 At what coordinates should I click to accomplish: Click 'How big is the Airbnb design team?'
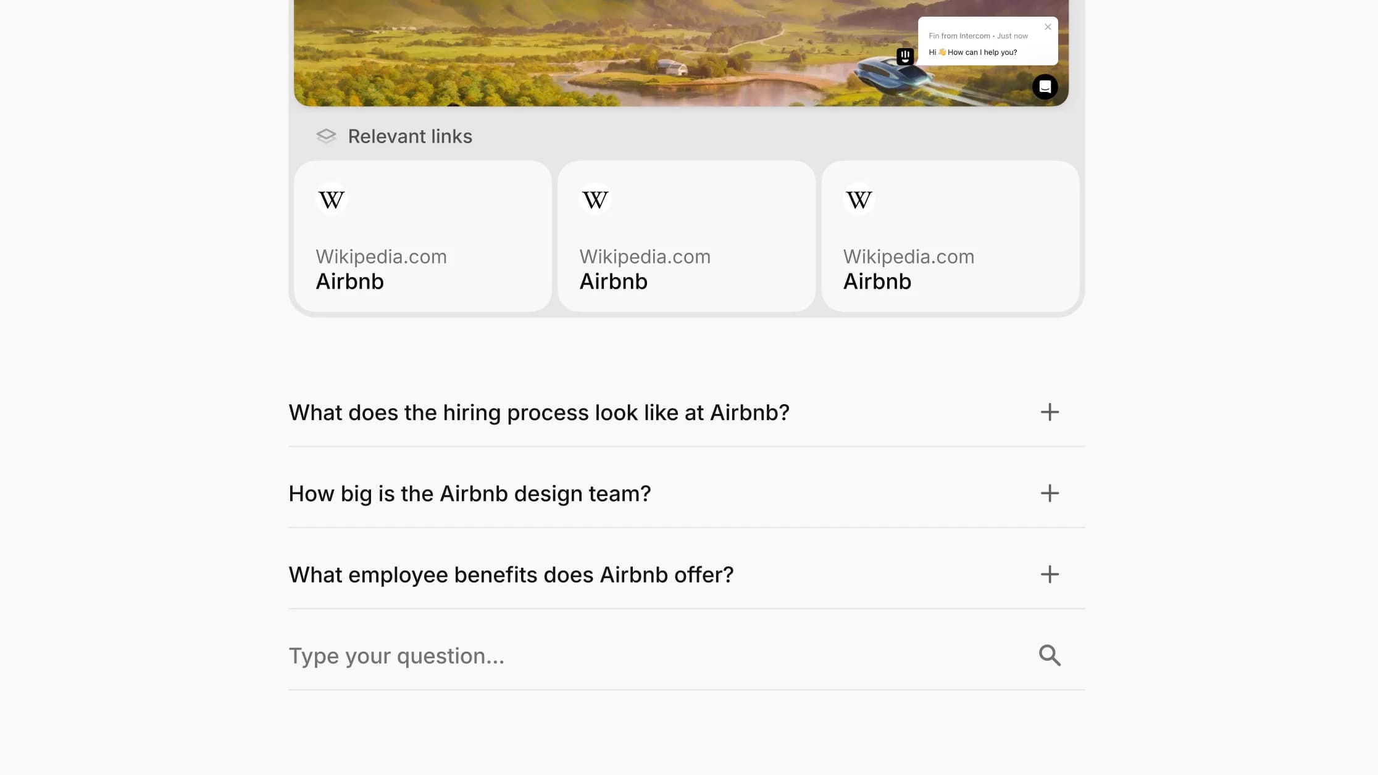pyautogui.click(x=470, y=494)
